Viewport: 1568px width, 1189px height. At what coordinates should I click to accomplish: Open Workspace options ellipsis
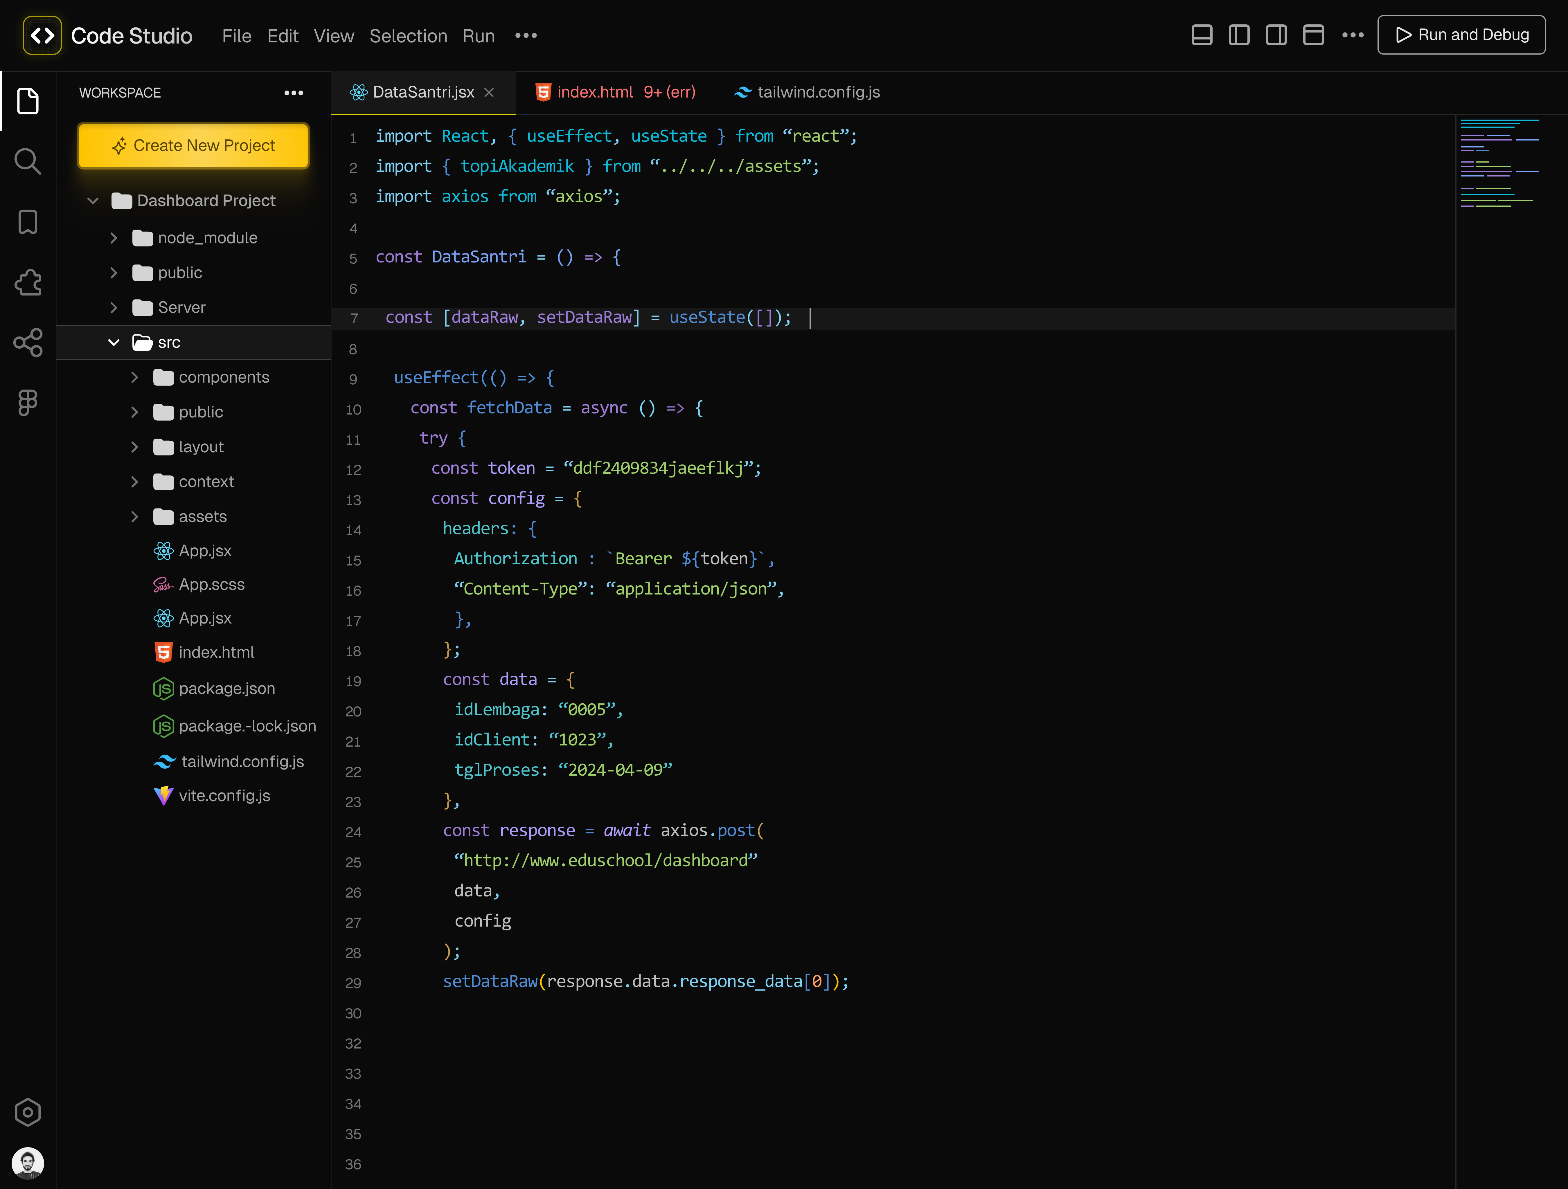coord(294,93)
